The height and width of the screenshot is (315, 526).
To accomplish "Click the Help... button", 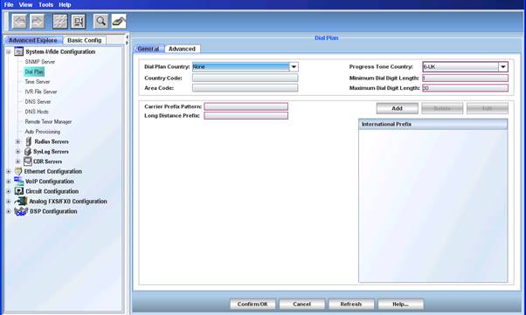I will coord(400,305).
